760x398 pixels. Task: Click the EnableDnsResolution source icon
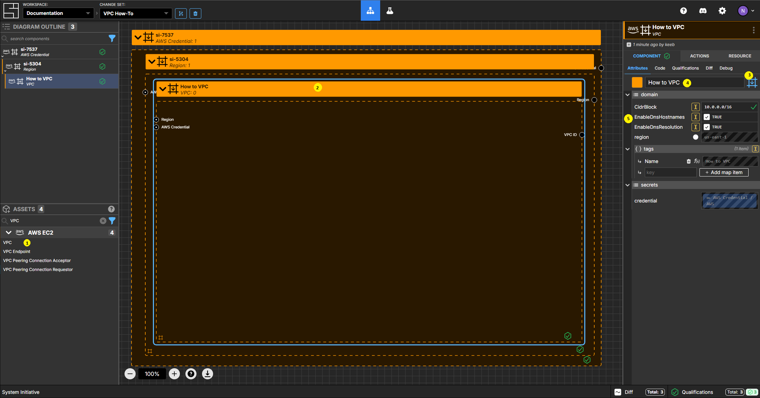pyautogui.click(x=695, y=127)
